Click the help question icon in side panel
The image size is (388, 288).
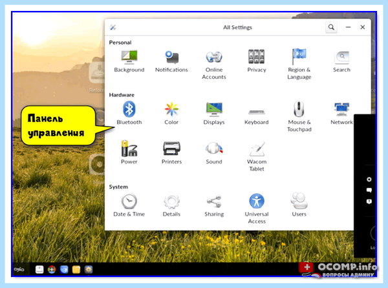click(369, 201)
